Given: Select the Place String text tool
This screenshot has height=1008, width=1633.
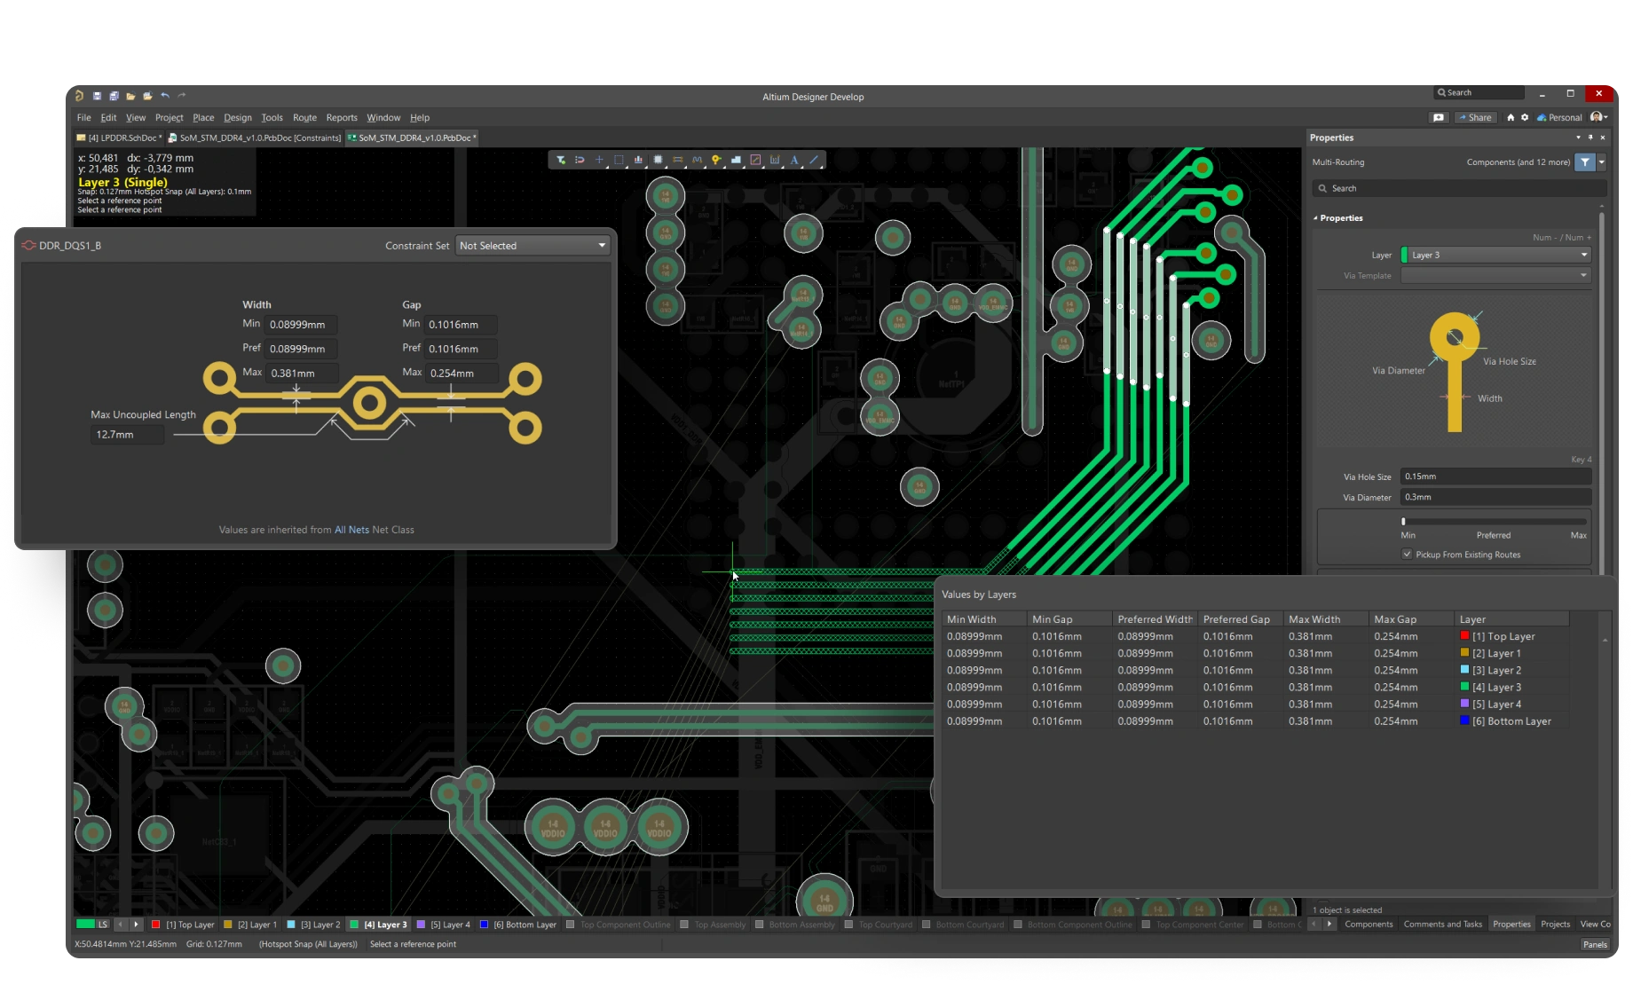Looking at the screenshot, I should pyautogui.click(x=794, y=160).
